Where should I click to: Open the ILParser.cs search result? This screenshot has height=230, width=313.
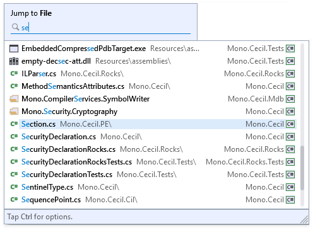click(153, 74)
